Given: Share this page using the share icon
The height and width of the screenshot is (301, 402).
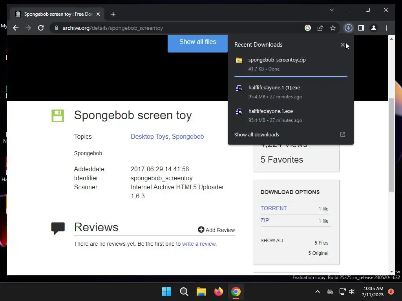Looking at the screenshot, I should tap(320, 28).
